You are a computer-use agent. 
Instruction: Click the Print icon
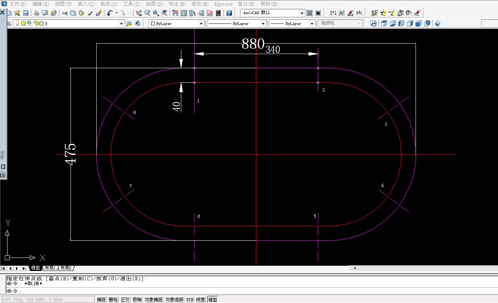tap(37, 13)
